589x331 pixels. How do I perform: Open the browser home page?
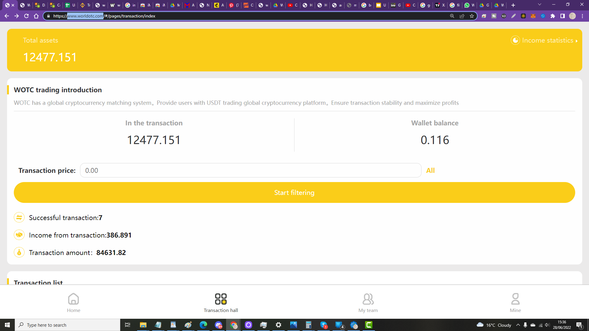pyautogui.click(x=36, y=16)
